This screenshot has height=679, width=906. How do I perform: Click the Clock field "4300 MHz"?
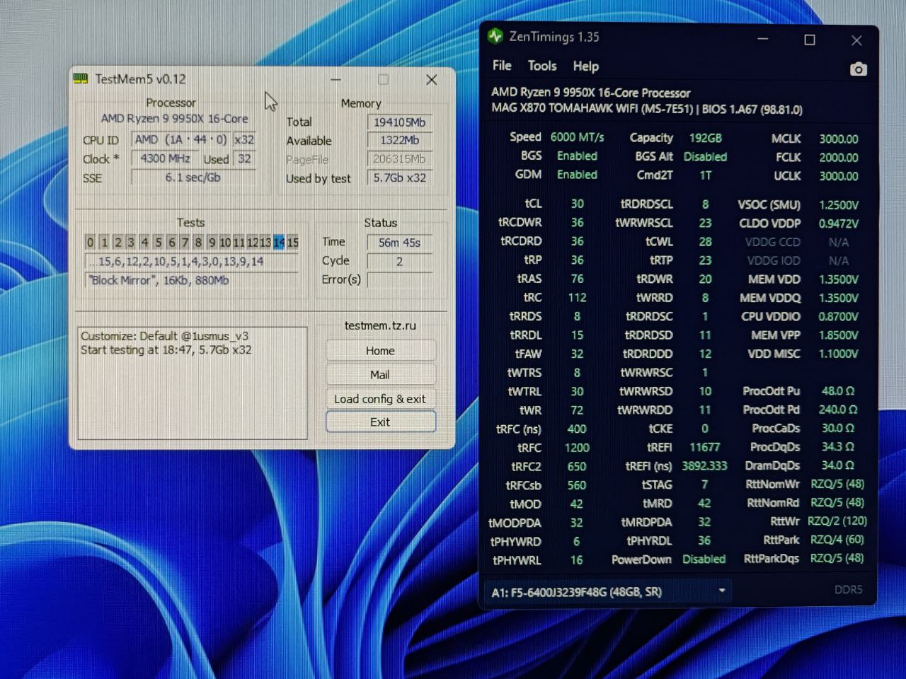166,158
